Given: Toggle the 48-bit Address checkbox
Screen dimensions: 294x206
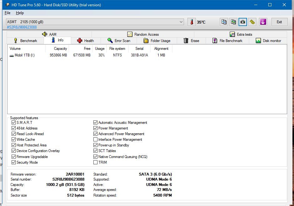Looking at the screenshot, I should click(13, 128).
